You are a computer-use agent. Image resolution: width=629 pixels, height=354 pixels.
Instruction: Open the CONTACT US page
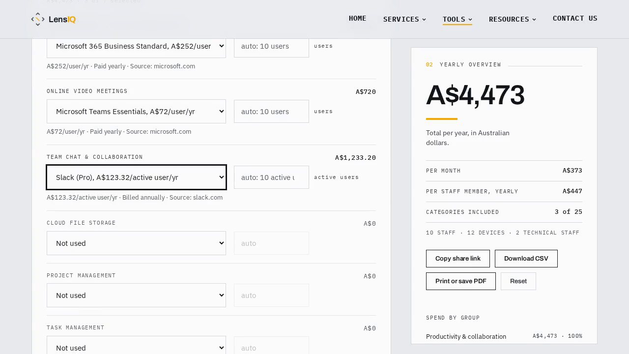pyautogui.click(x=575, y=18)
